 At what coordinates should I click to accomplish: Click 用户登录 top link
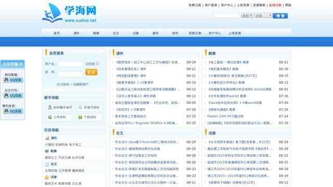pyautogui.click(x=211, y=5)
